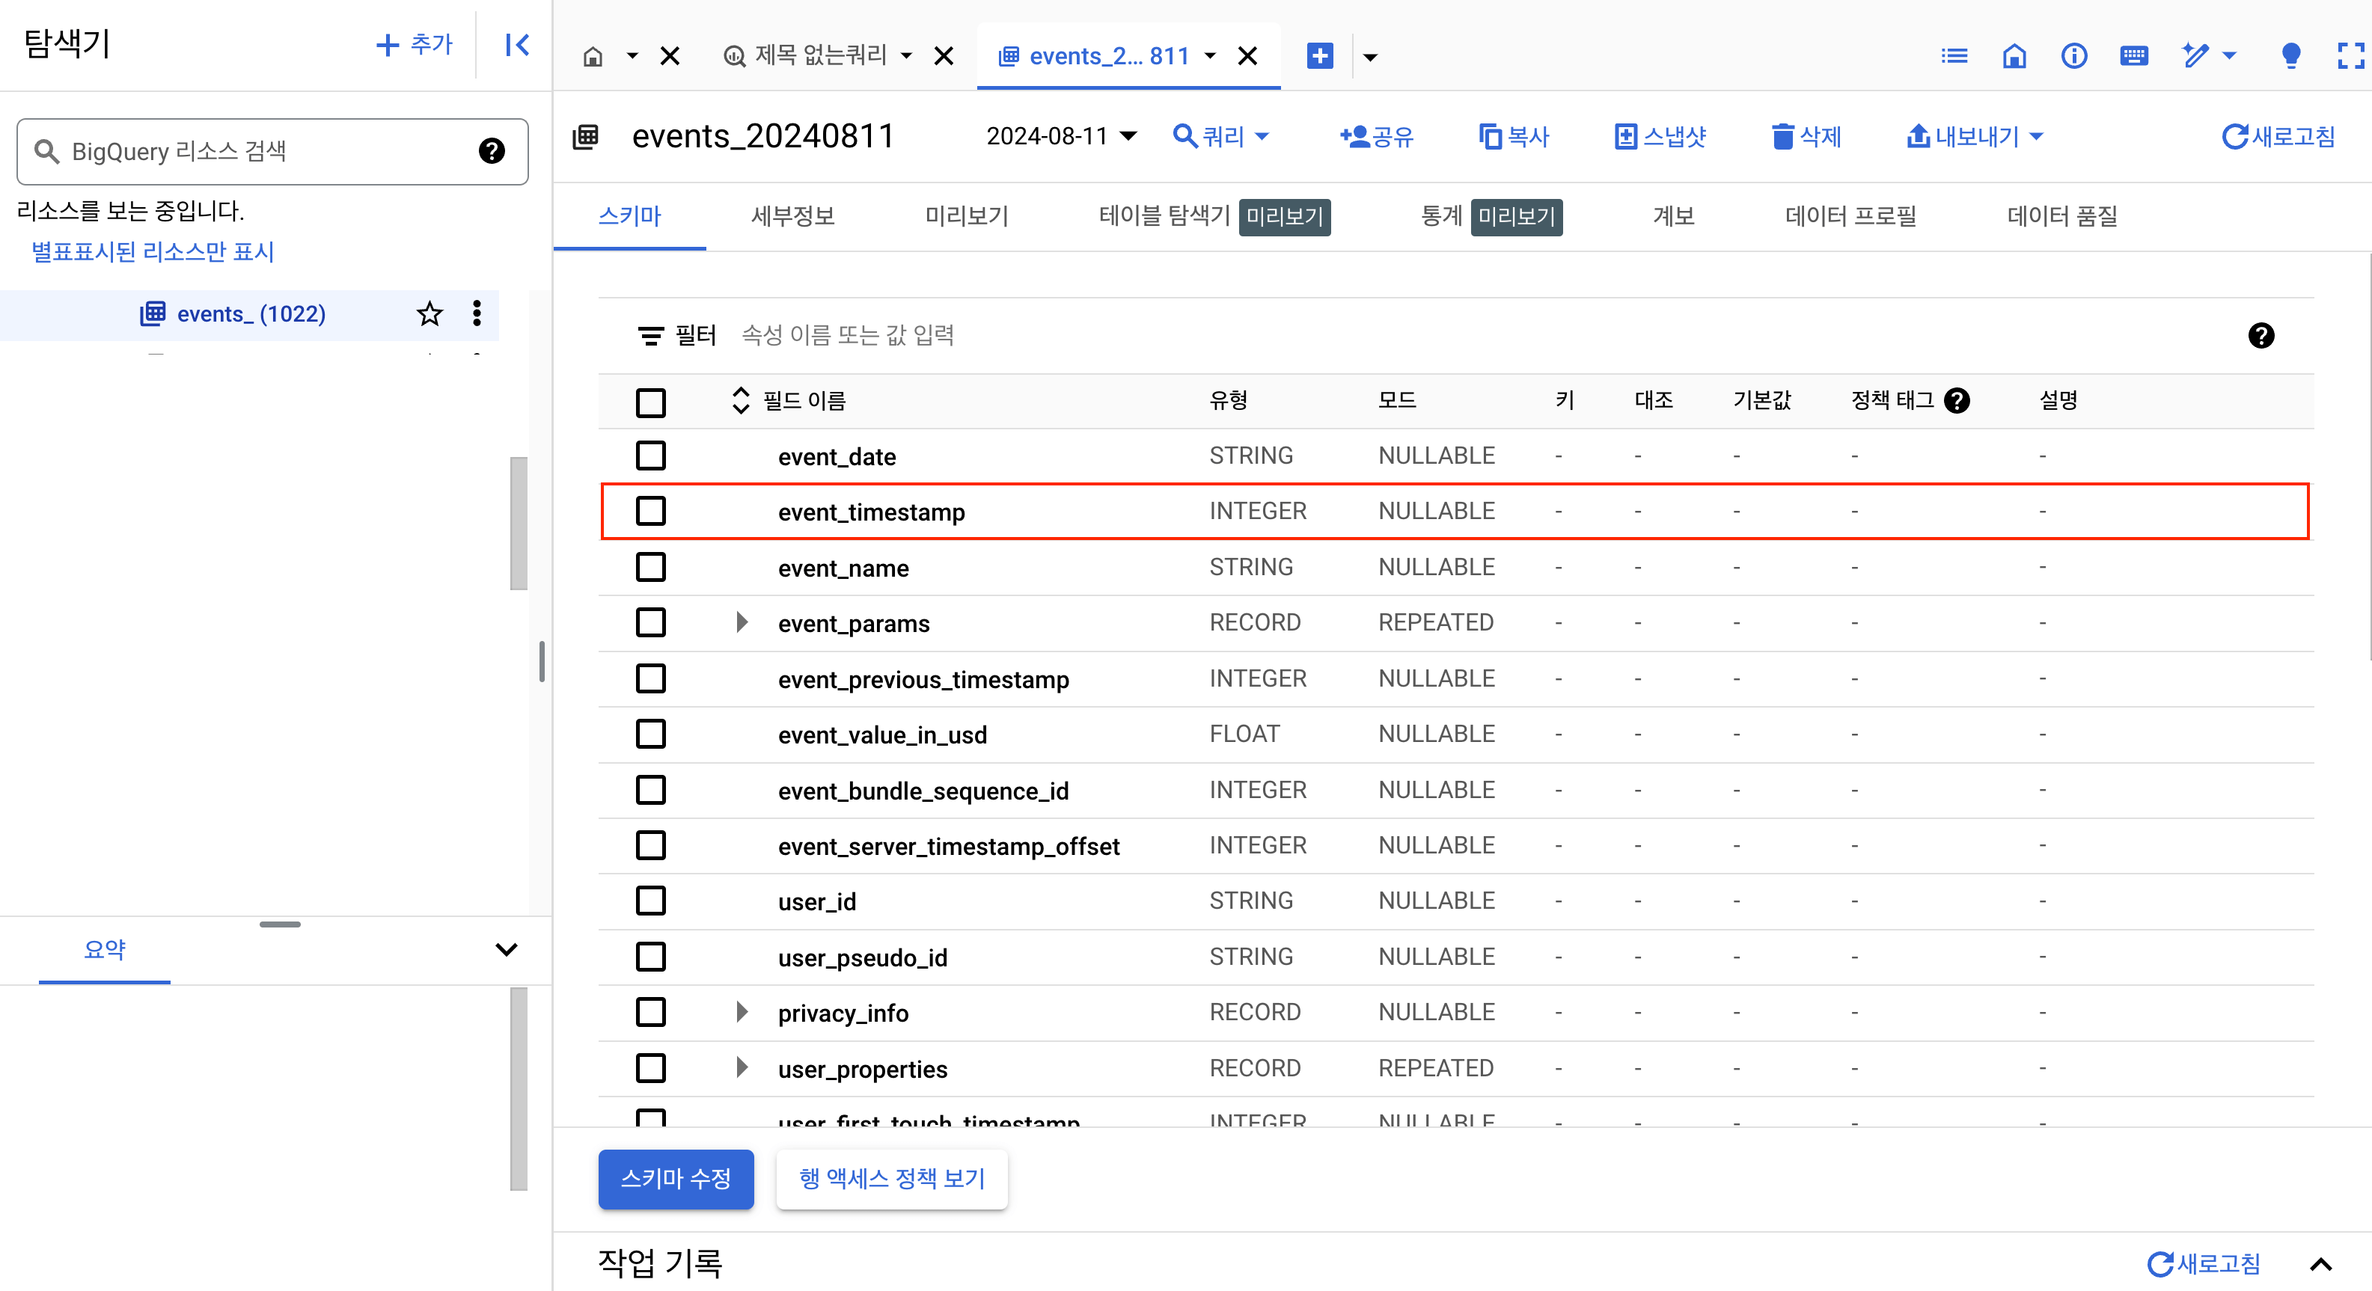Select the event_name checkbox
This screenshot has height=1291, width=2372.
coord(652,566)
